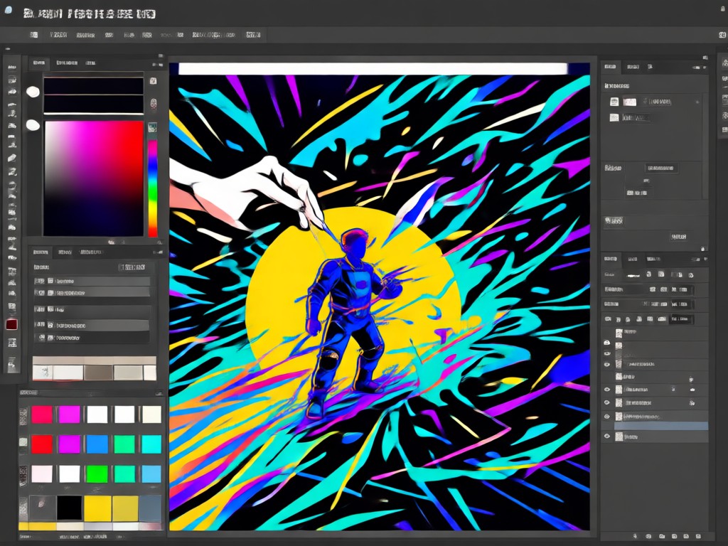Click the leftmost icon in the top menu bar
This screenshot has height=546, width=728.
click(34, 35)
